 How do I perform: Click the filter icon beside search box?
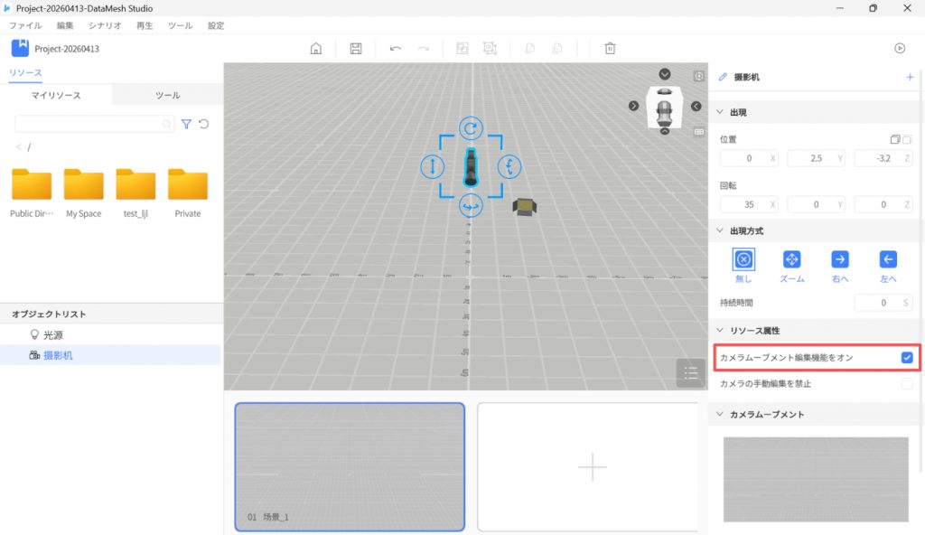coord(186,124)
